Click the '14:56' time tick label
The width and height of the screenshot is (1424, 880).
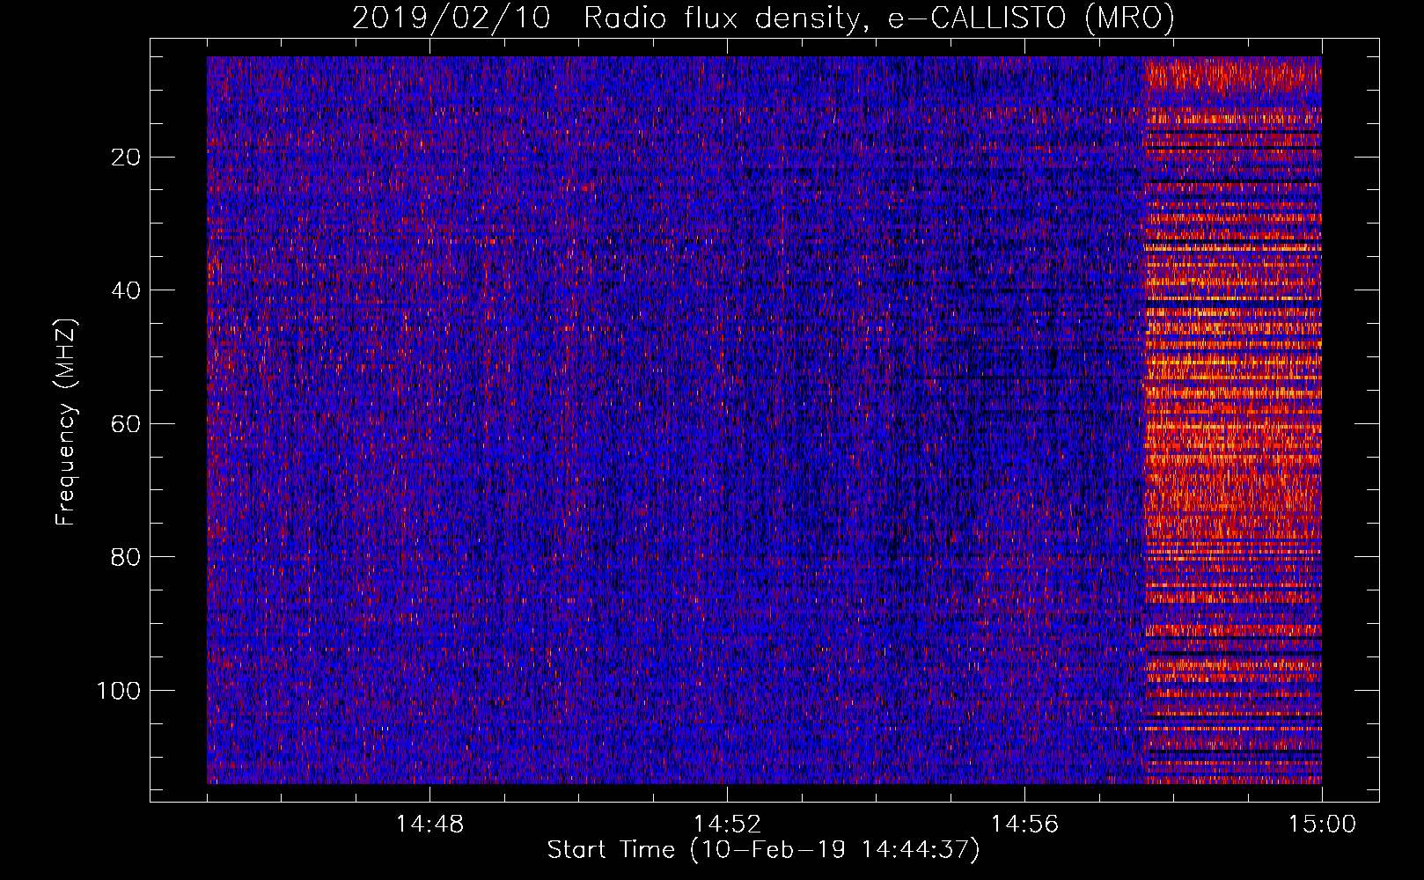pyautogui.click(x=1024, y=825)
